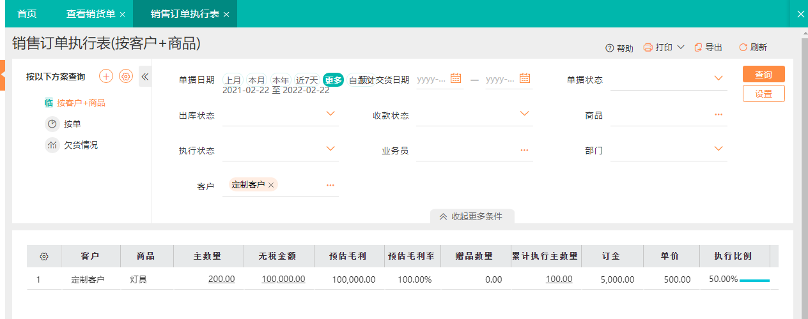Add a new query scheme plus icon
This screenshot has width=808, height=319.
[x=106, y=77]
